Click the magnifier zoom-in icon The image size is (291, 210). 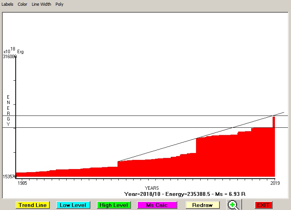tap(232, 205)
